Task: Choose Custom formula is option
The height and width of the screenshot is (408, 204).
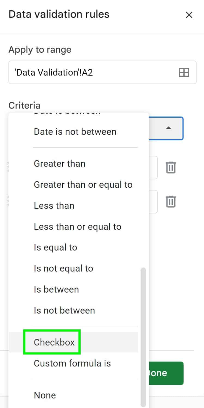Action: click(x=72, y=363)
